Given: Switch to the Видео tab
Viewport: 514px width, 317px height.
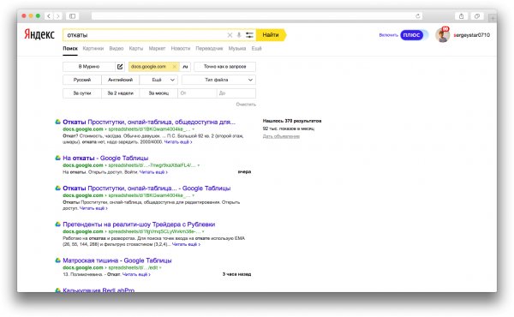Looking at the screenshot, I should 117,49.
